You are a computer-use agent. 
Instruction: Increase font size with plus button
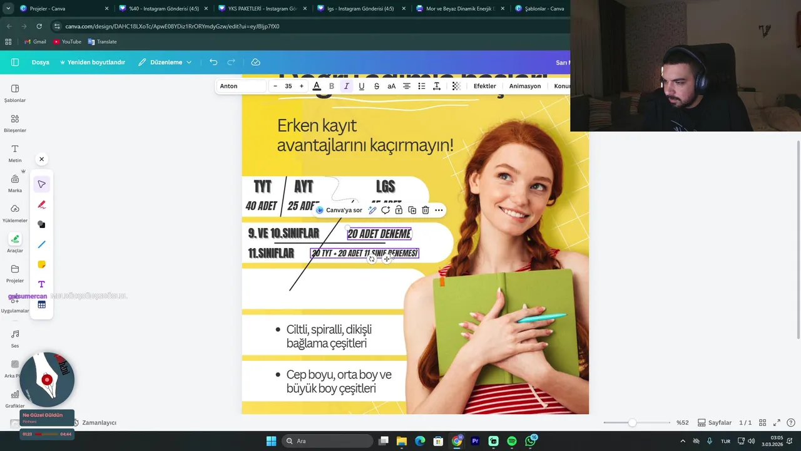pos(302,86)
